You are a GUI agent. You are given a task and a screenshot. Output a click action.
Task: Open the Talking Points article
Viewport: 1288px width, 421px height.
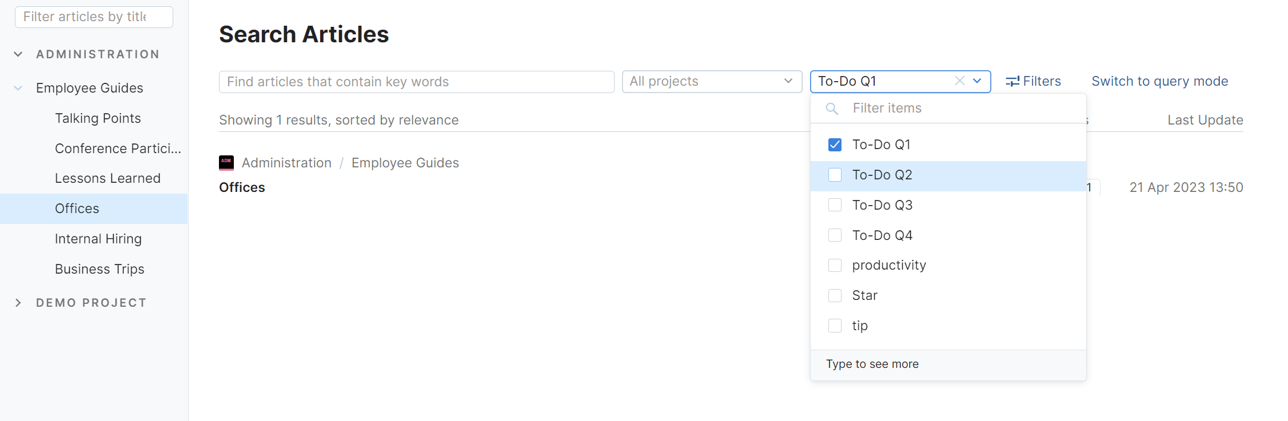(x=98, y=118)
